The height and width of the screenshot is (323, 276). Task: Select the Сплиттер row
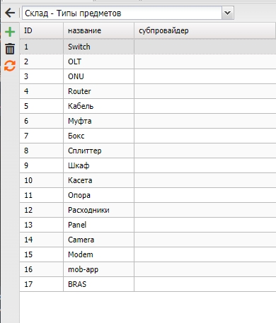click(148, 151)
